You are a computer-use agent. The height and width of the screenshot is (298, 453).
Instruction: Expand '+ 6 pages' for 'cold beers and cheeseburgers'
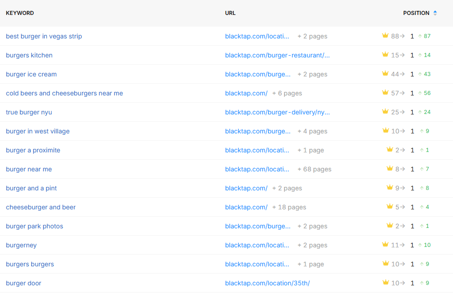click(x=287, y=93)
